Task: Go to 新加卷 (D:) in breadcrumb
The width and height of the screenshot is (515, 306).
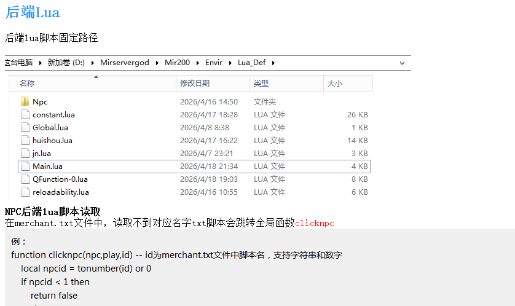Action: click(66, 63)
